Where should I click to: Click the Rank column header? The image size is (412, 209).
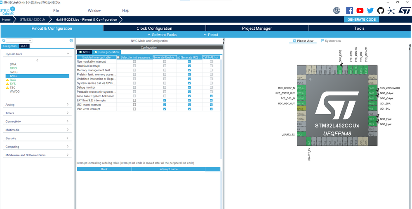point(104,169)
